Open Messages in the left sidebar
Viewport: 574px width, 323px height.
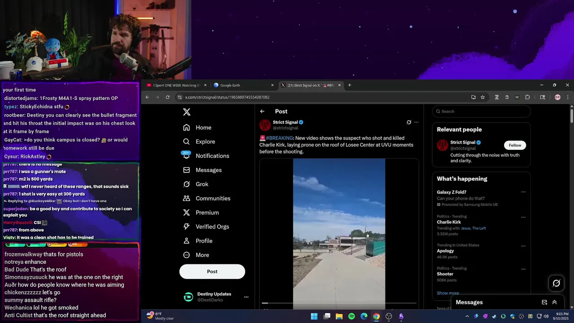(x=202, y=170)
